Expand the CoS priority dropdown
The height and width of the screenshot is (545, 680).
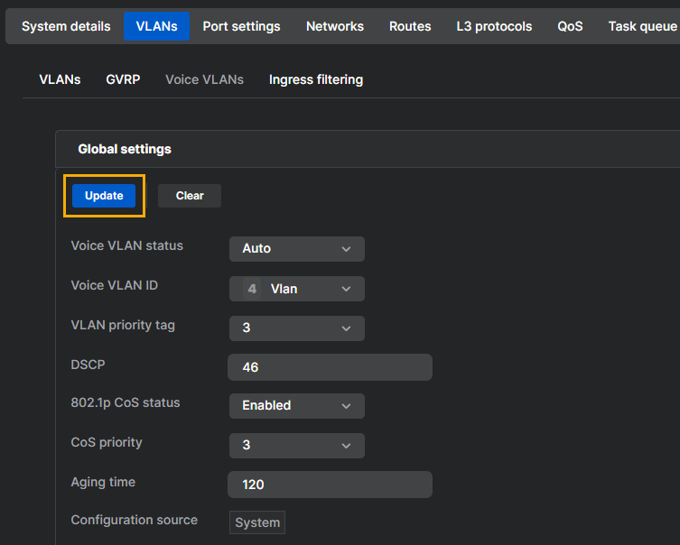[x=296, y=446]
